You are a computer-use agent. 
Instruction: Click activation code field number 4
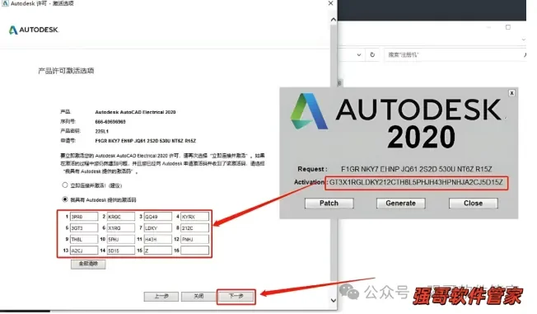pyautogui.click(x=195, y=217)
